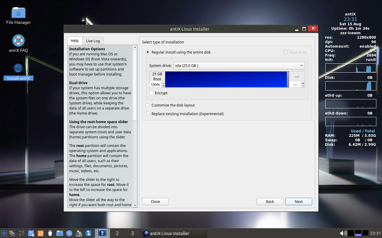382x238 pixels.
Task: Click the network activity monitor in tray
Action: [365, 233]
